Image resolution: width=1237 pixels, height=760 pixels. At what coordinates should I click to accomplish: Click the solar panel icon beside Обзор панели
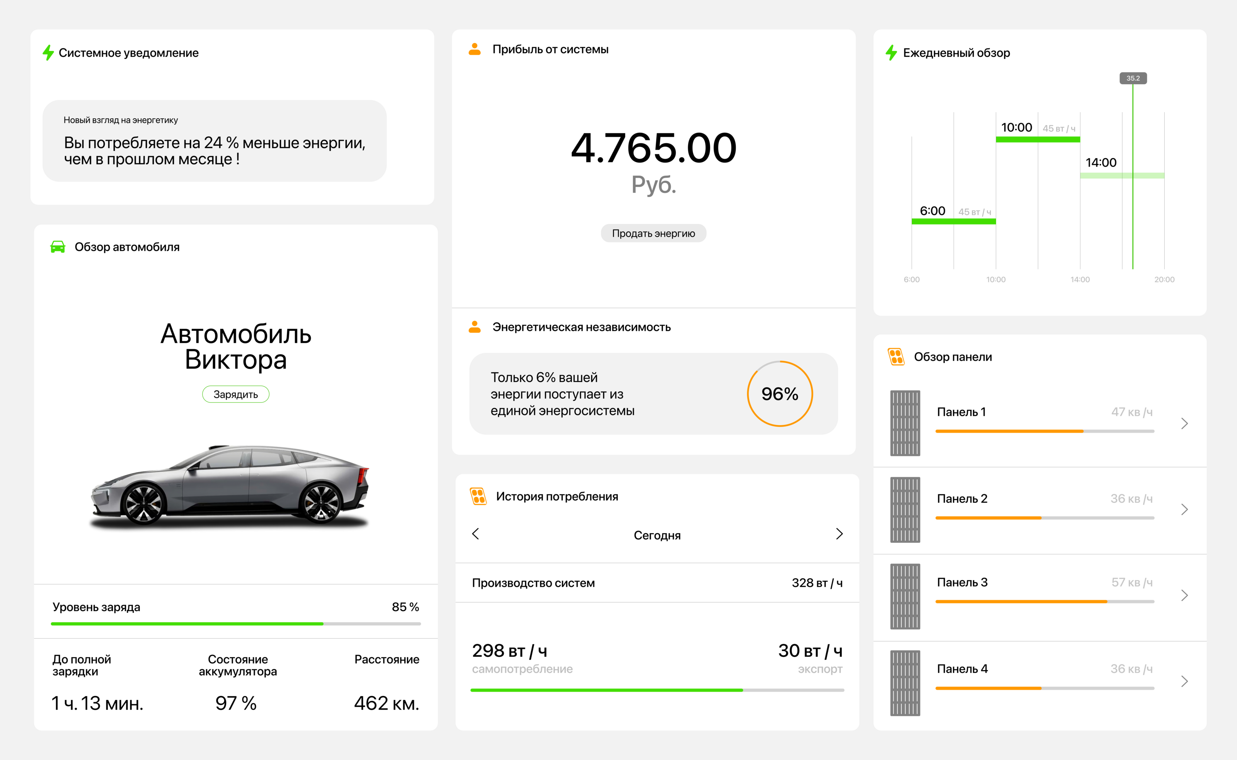[x=896, y=357]
